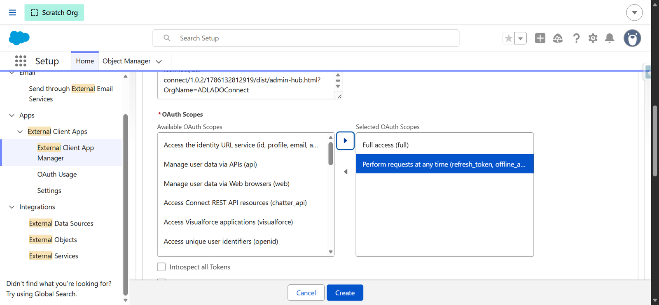This screenshot has width=659, height=305.
Task: Click the Create button
Action: click(345, 293)
